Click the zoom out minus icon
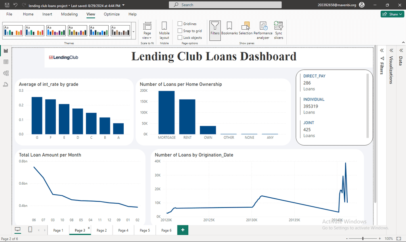 347,239
